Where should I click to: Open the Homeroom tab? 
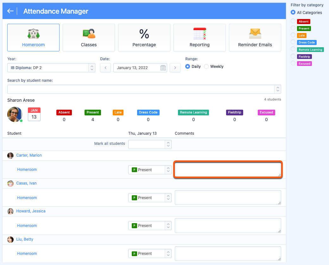click(x=33, y=38)
